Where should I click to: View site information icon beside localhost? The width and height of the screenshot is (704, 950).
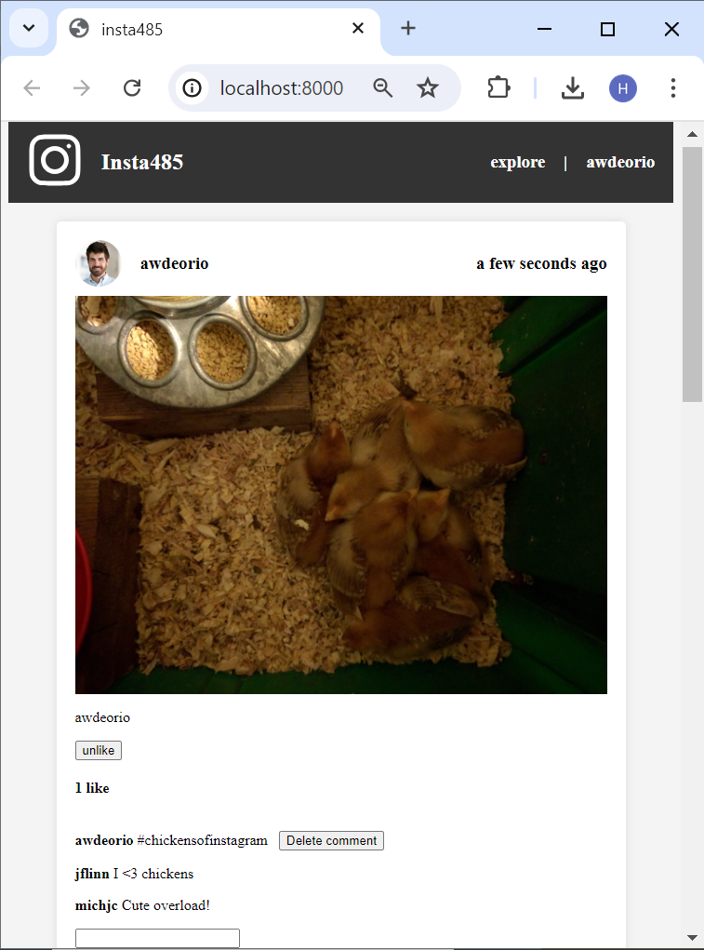(192, 88)
